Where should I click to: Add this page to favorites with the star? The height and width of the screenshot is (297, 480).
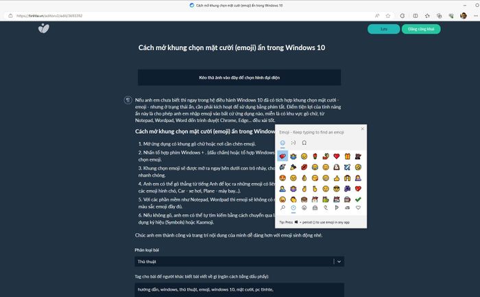[x=388, y=16]
